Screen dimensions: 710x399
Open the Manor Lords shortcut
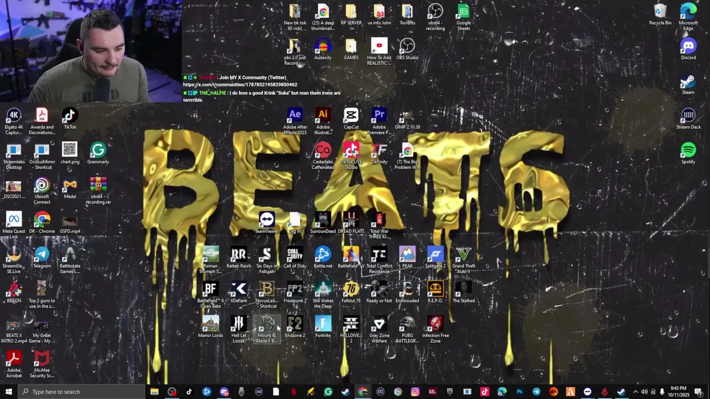tap(210, 327)
